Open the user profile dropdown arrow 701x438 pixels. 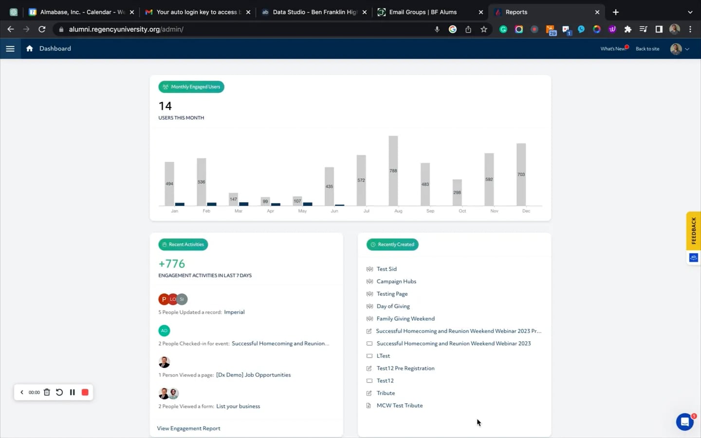coord(687,49)
